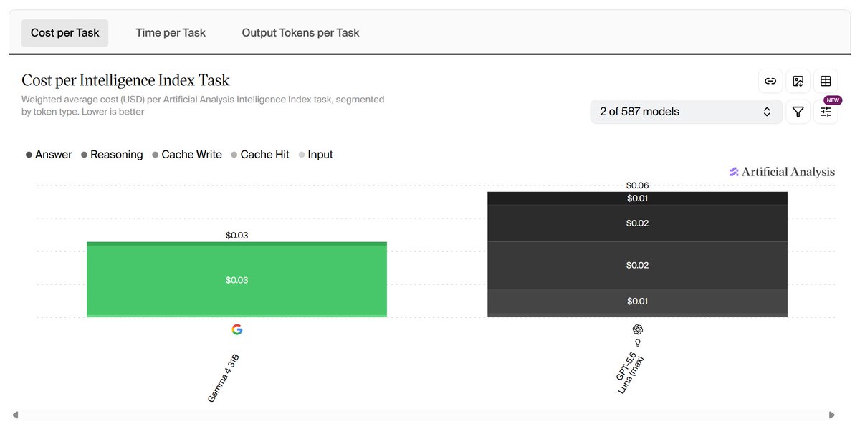Click the top $0.01 segment of GPT bar
Image resolution: width=860 pixels, height=429 pixels.
click(x=637, y=198)
